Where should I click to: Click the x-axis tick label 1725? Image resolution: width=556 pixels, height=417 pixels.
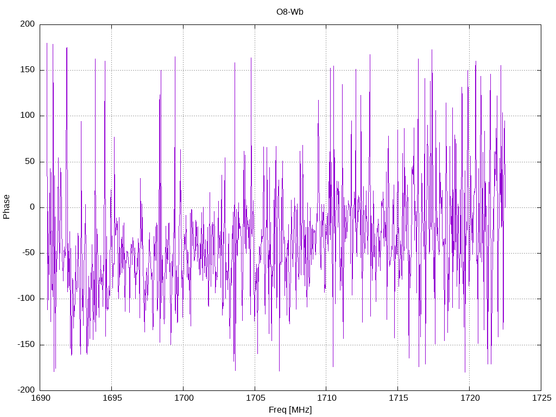click(x=541, y=398)
